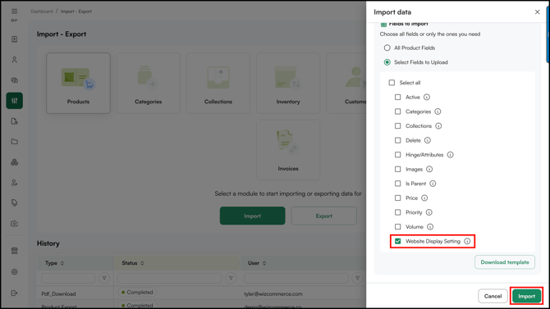
Task: Click Cancel in the Import data panel
Action: [493, 296]
